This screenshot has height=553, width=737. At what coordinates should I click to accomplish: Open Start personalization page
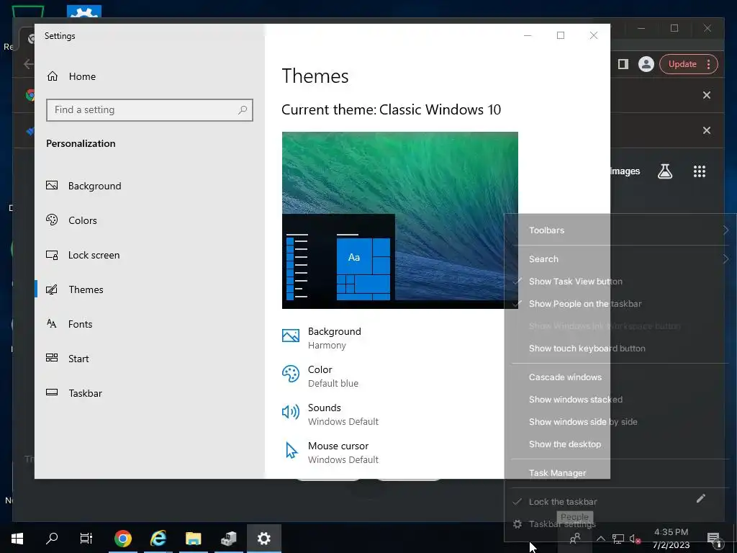[x=67, y=359]
